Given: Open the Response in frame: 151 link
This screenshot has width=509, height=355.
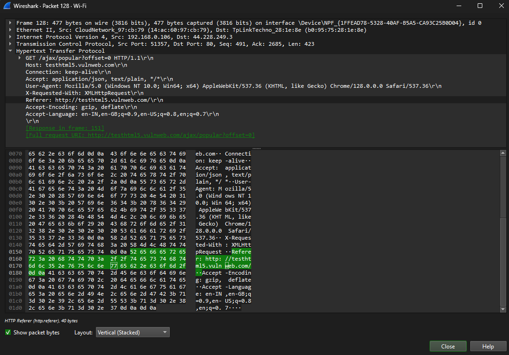Looking at the screenshot, I should click(65, 128).
